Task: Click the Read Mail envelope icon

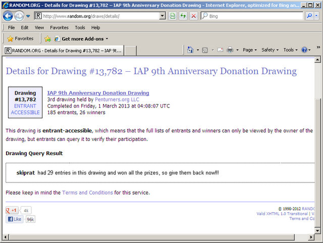Action: coord(220,50)
